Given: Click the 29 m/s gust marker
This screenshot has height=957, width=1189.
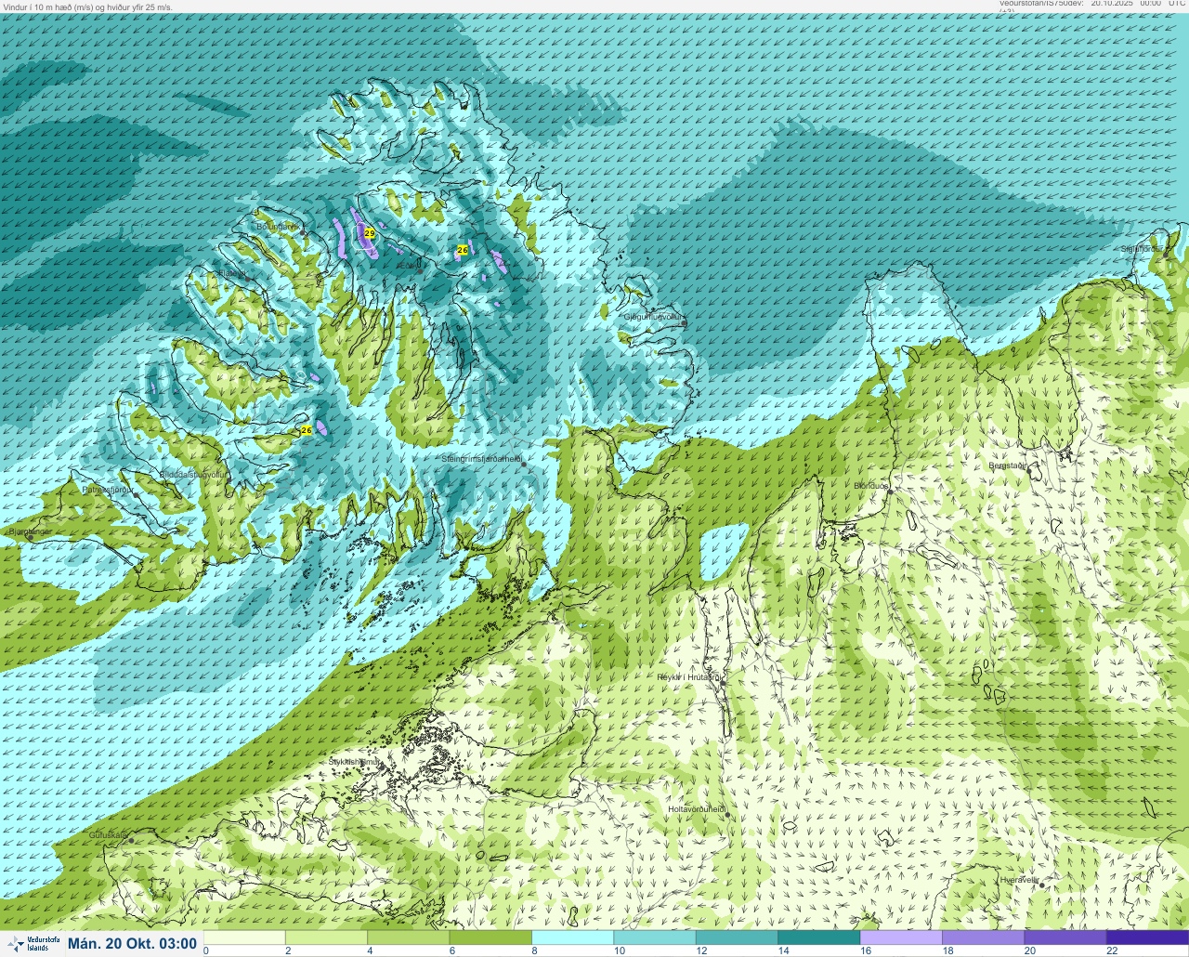Looking at the screenshot, I should pos(369,233).
